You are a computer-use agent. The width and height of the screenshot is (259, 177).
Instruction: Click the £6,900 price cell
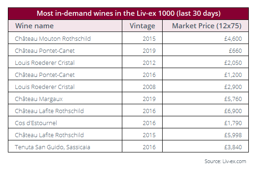205,111
